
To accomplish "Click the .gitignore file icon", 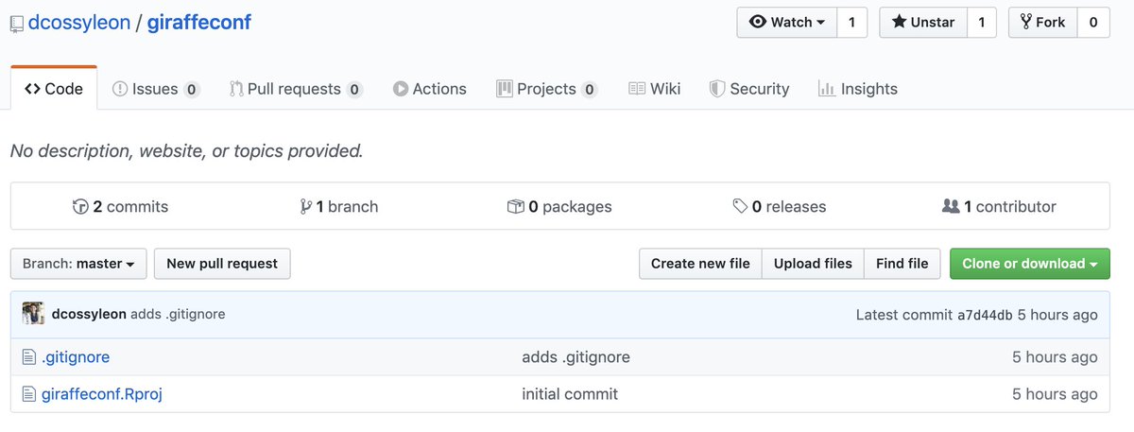I will point(28,357).
